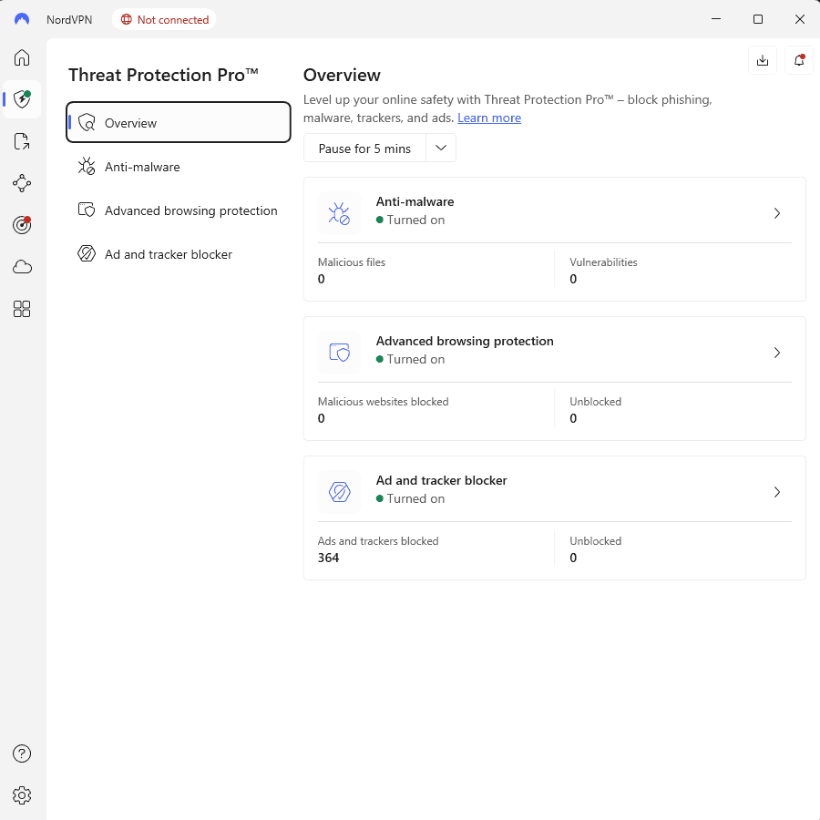Click the download icon at top right
Screen dimensions: 820x820
[x=763, y=60]
